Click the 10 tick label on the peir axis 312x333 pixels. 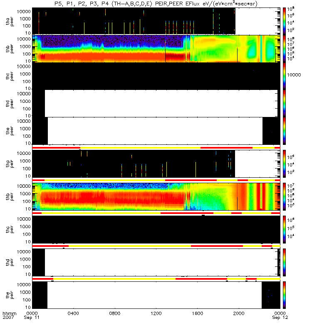coord(28,307)
